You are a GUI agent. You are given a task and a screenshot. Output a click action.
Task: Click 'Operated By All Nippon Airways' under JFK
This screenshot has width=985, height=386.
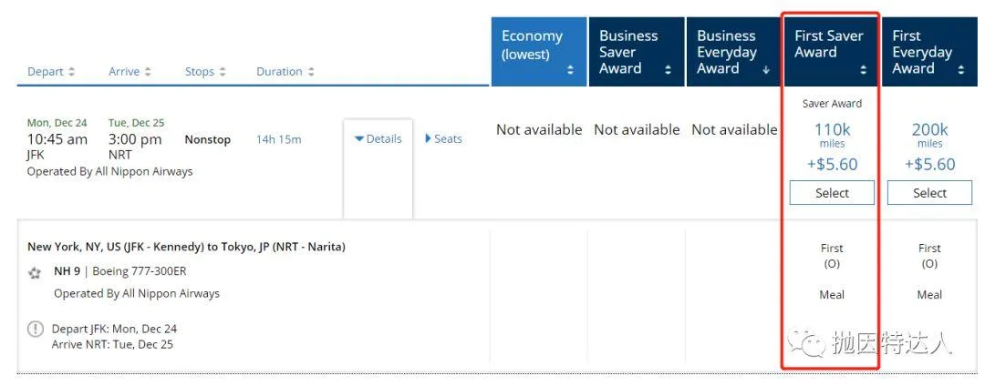pyautogui.click(x=110, y=171)
